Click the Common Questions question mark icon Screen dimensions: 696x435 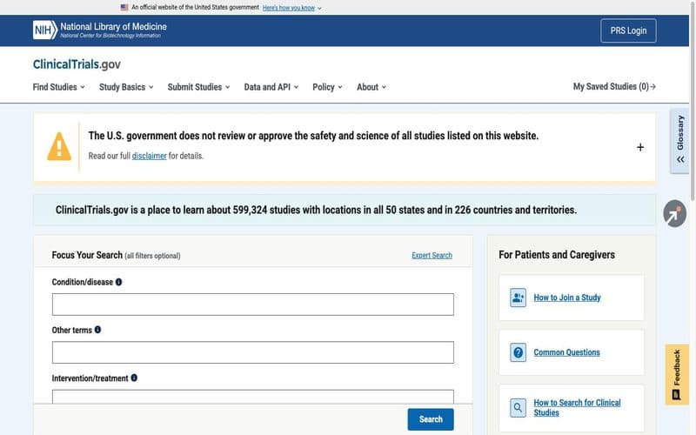pyautogui.click(x=518, y=352)
